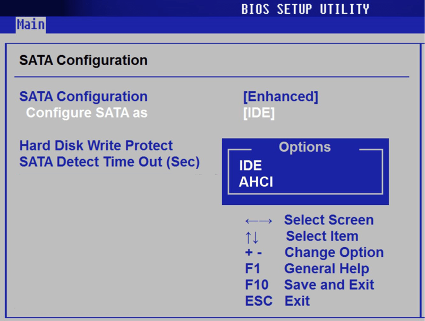425x321 pixels.
Task: Open the Configure SATA as dropdown
Action: coord(258,112)
